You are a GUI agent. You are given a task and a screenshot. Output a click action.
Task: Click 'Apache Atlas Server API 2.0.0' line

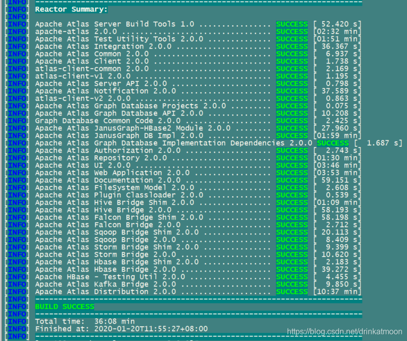click(101, 84)
